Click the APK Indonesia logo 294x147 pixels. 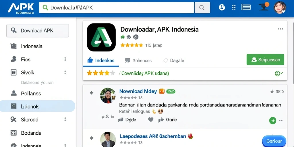click(21, 9)
